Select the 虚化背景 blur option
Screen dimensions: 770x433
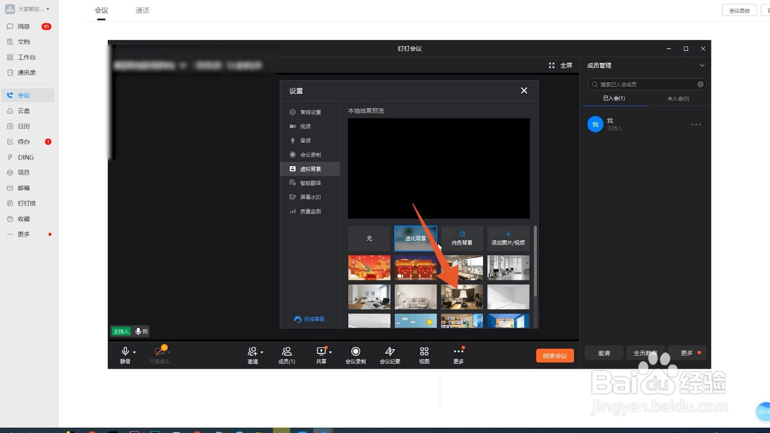tap(416, 238)
